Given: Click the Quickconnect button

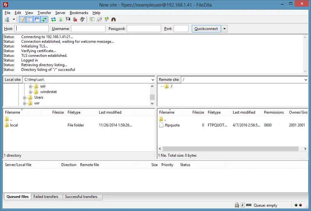Looking at the screenshot, I should click(x=206, y=29).
